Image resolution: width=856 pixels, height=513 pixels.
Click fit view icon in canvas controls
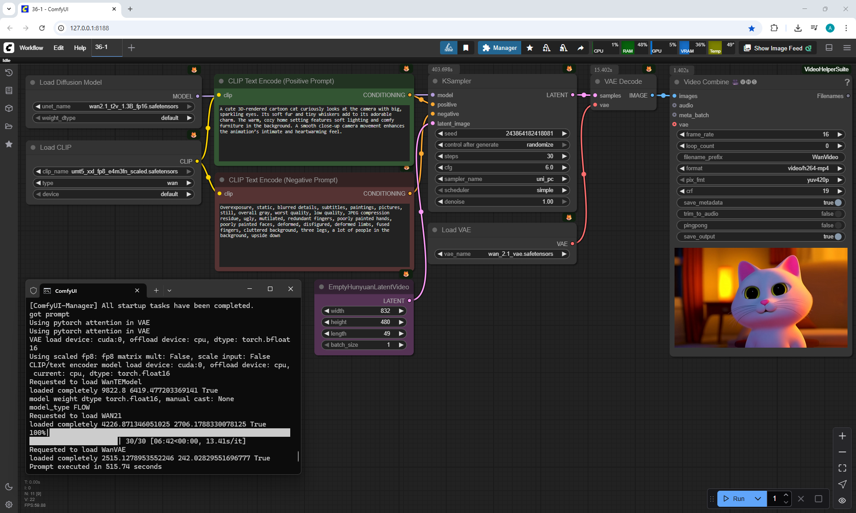pos(842,468)
